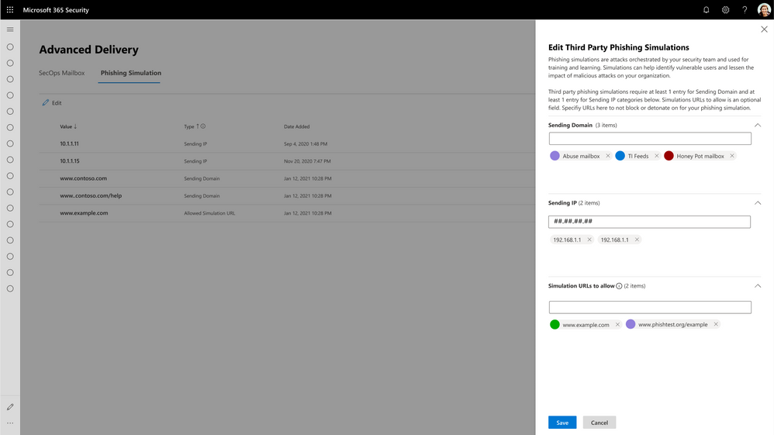
Task: Sort by the Value column header
Action: (68, 126)
